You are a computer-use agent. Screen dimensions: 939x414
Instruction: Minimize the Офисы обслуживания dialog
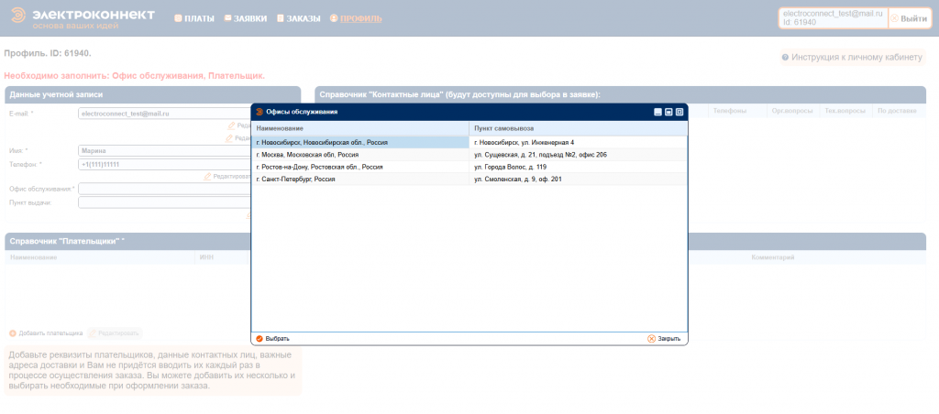657,112
